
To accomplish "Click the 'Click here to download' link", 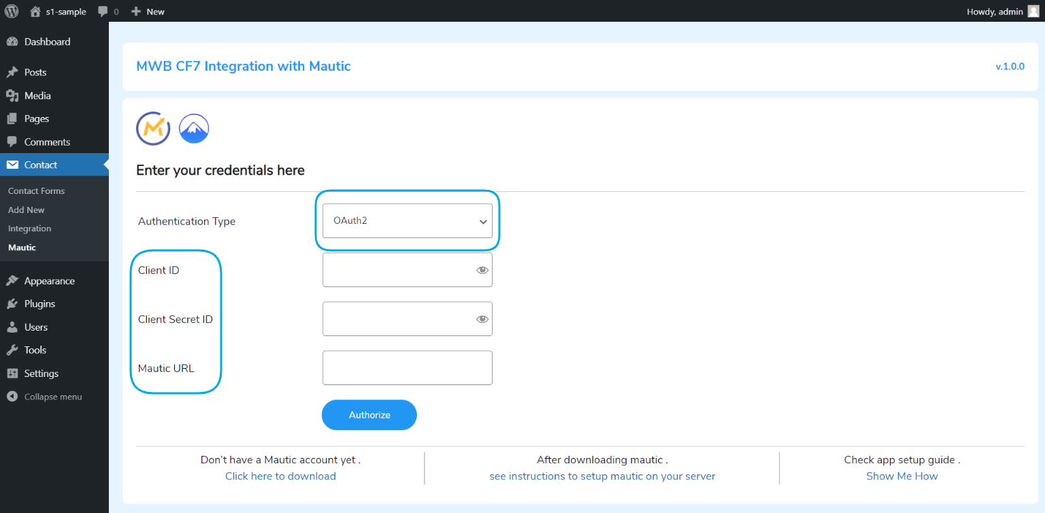I will click(280, 476).
